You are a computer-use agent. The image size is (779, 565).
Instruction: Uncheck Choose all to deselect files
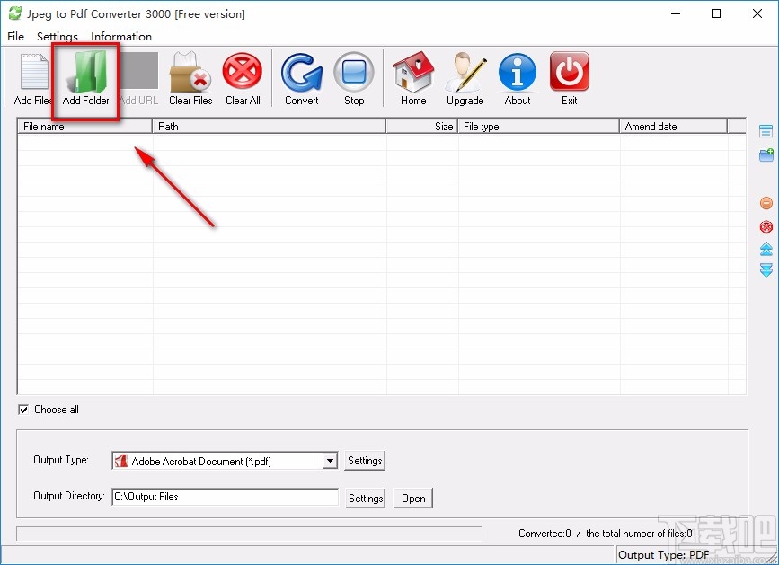(23, 410)
